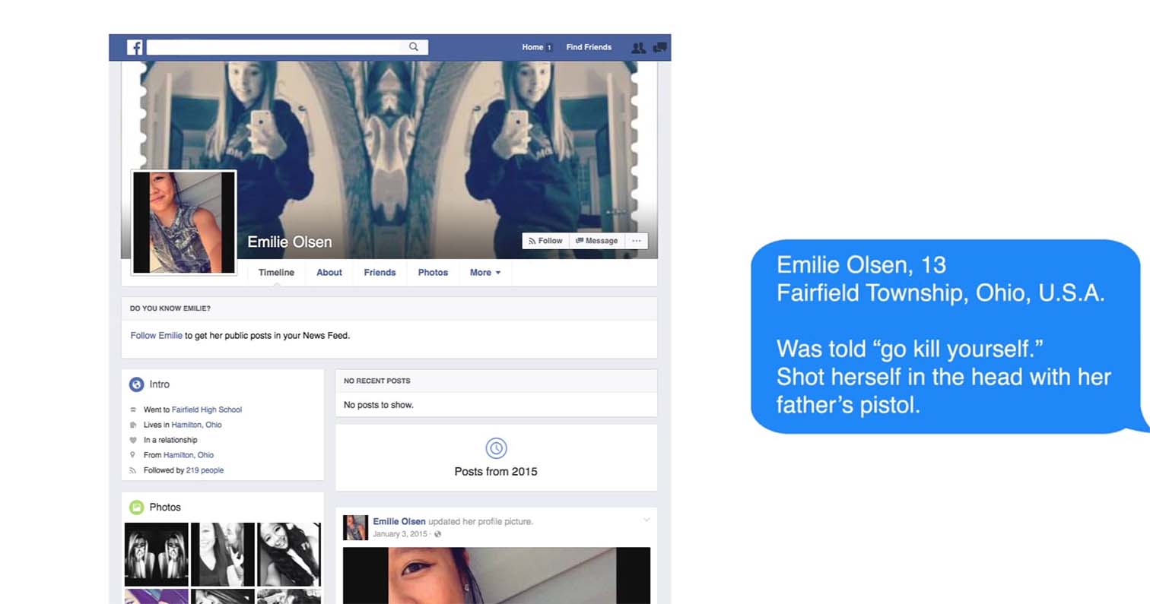Screen dimensions: 1150x604
Task: Click the school icon beside Fairfield High School
Action: coord(134,410)
